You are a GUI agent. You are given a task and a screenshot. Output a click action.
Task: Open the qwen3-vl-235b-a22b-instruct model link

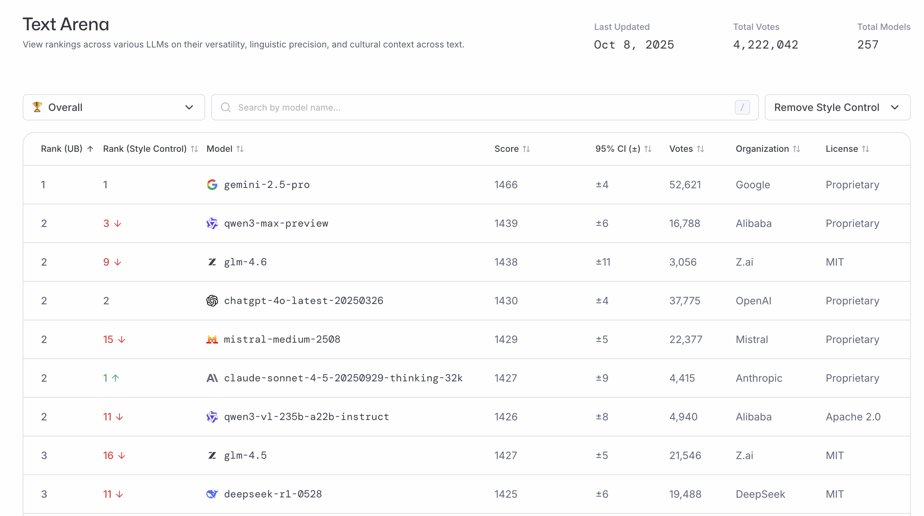[306, 417]
